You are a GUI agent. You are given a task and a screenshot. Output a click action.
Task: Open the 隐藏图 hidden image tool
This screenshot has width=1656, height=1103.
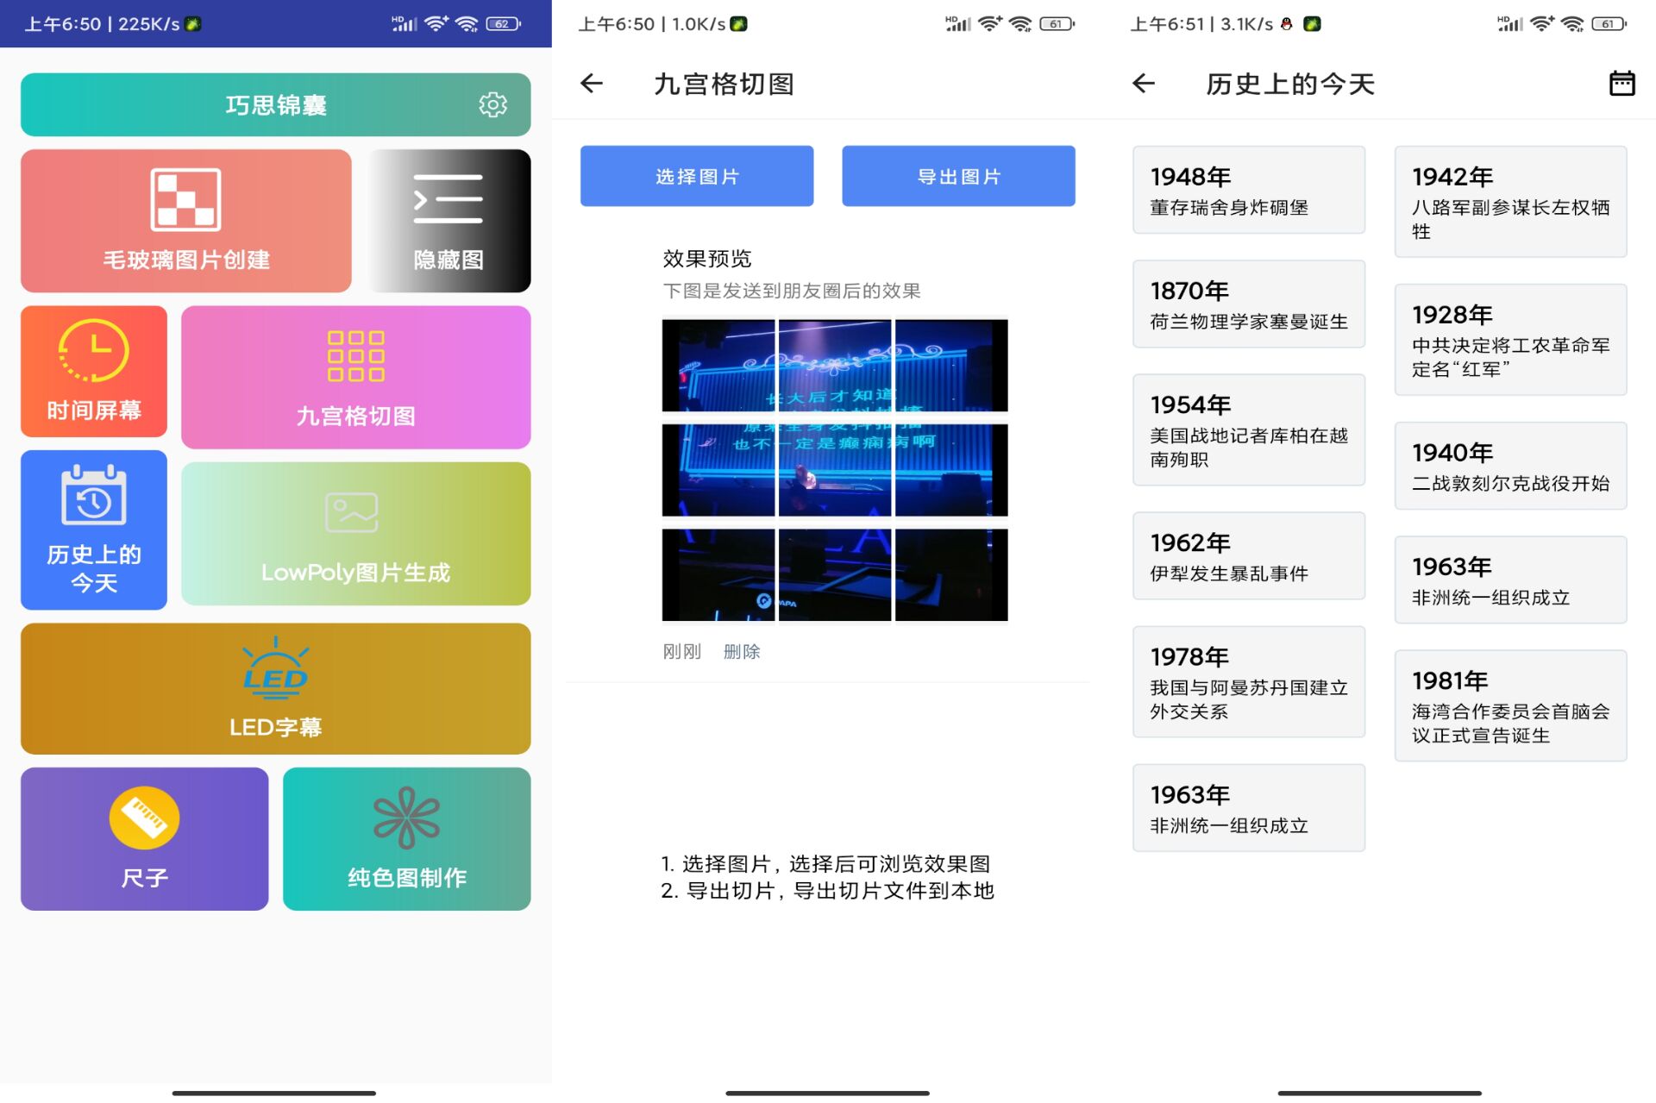pyautogui.click(x=448, y=221)
